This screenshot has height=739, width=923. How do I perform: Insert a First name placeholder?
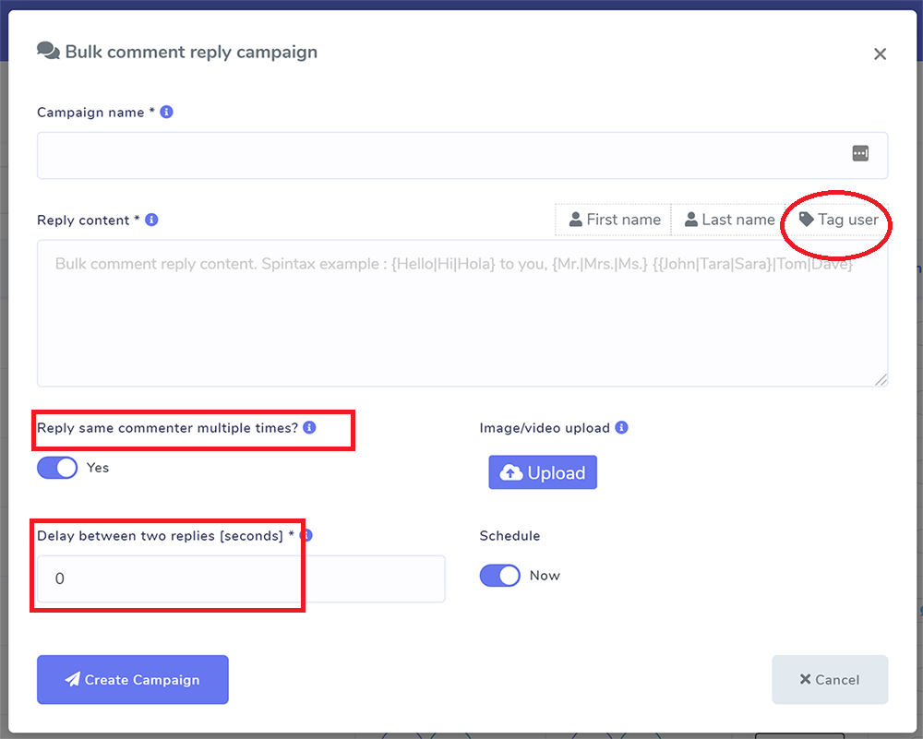pos(612,220)
